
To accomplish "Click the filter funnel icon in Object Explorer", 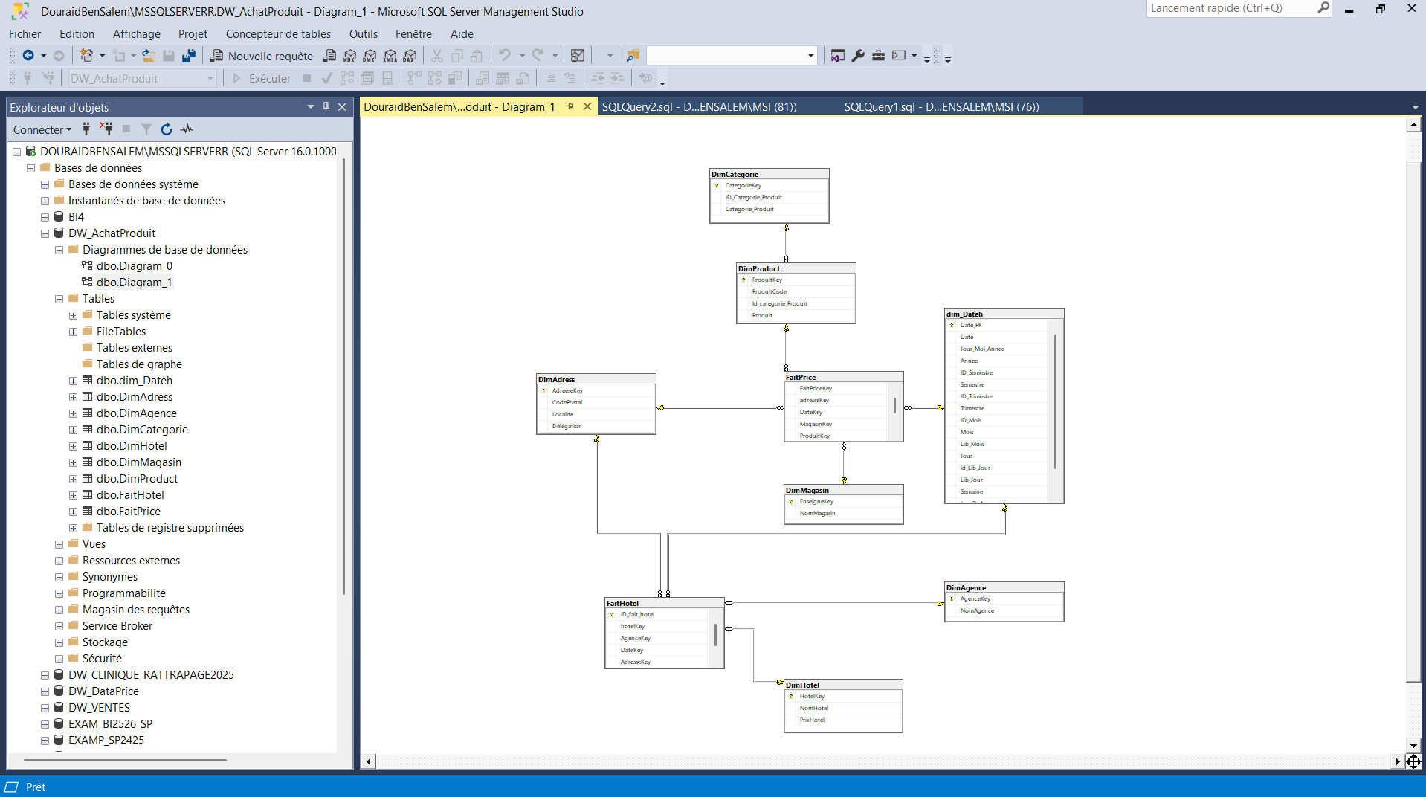I will click(x=146, y=129).
